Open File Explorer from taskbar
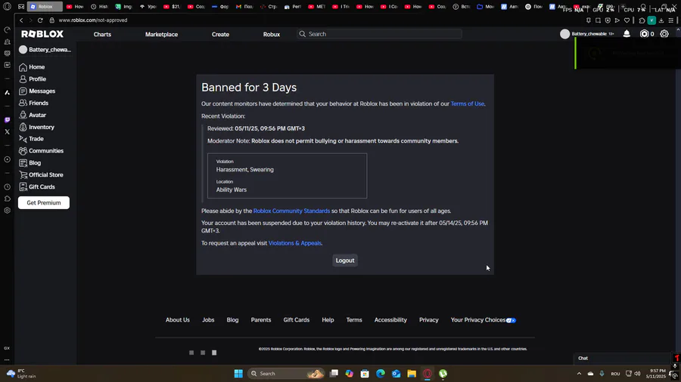Image resolution: width=681 pixels, height=382 pixels. pos(412,374)
